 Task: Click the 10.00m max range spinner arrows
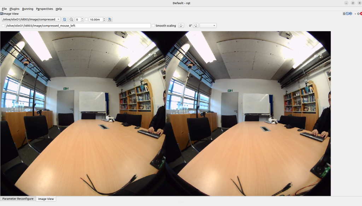pos(104,19)
